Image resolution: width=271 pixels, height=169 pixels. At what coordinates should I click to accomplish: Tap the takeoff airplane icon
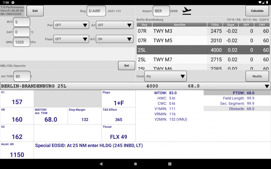pos(187,11)
